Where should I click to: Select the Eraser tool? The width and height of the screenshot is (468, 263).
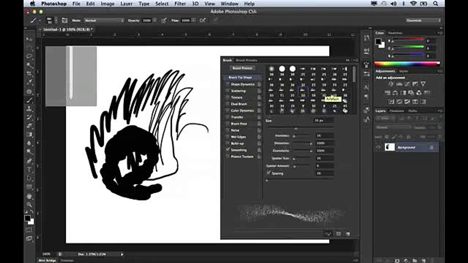click(x=29, y=126)
